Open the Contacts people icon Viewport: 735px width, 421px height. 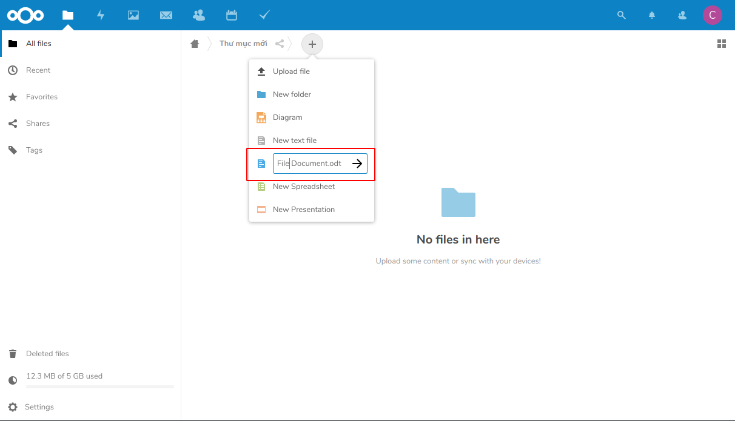(x=198, y=15)
